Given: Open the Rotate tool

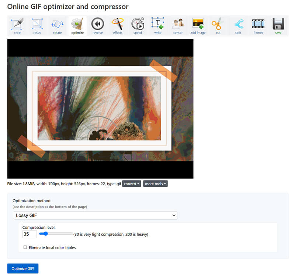Looking at the screenshot, I should click(57, 25).
